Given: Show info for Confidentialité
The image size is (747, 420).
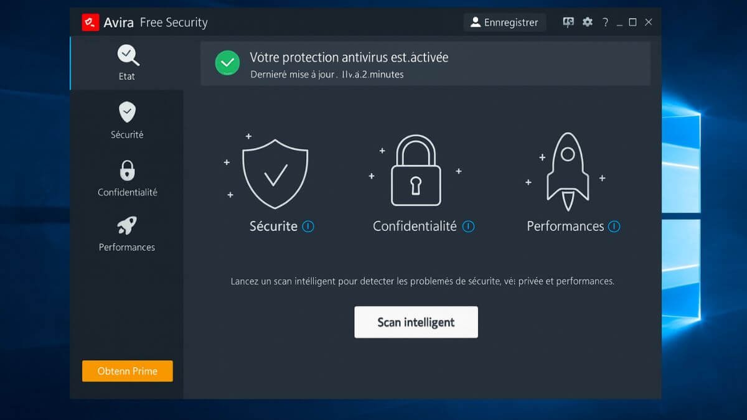Looking at the screenshot, I should point(468,226).
